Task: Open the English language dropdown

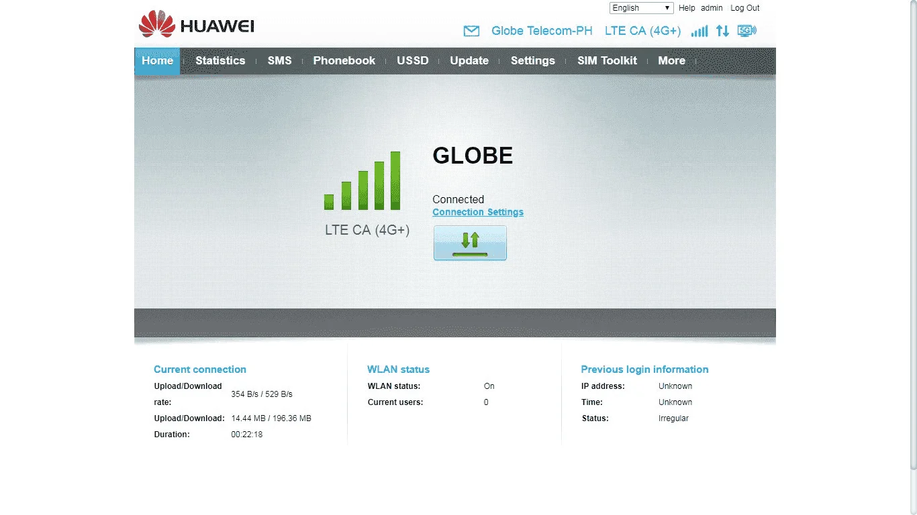Action: (641, 8)
